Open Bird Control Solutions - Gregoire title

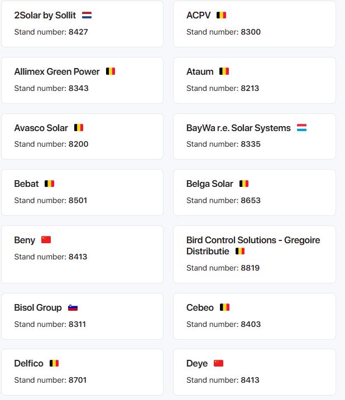coord(253,240)
